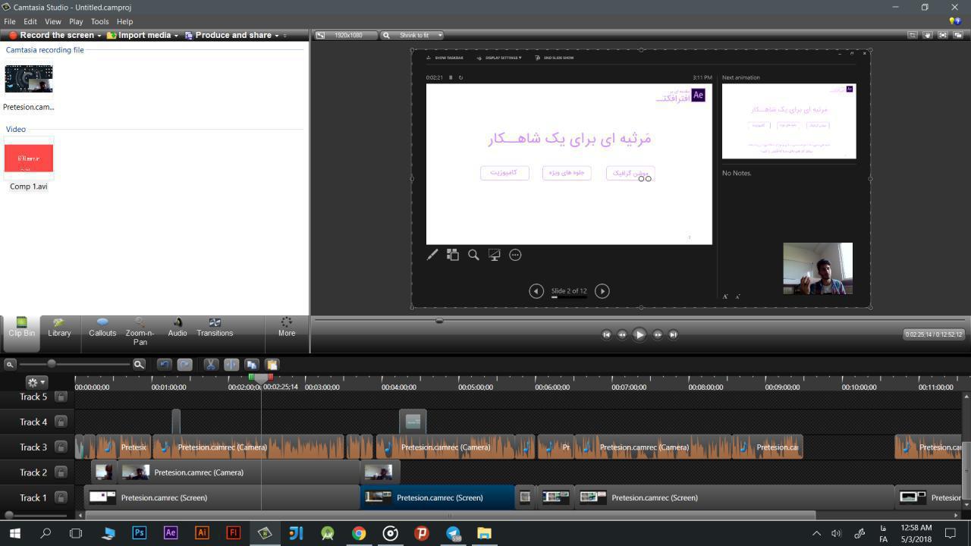The image size is (971, 546).
Task: Click the Redo icon on timeline toolbar
Action: coord(184,365)
